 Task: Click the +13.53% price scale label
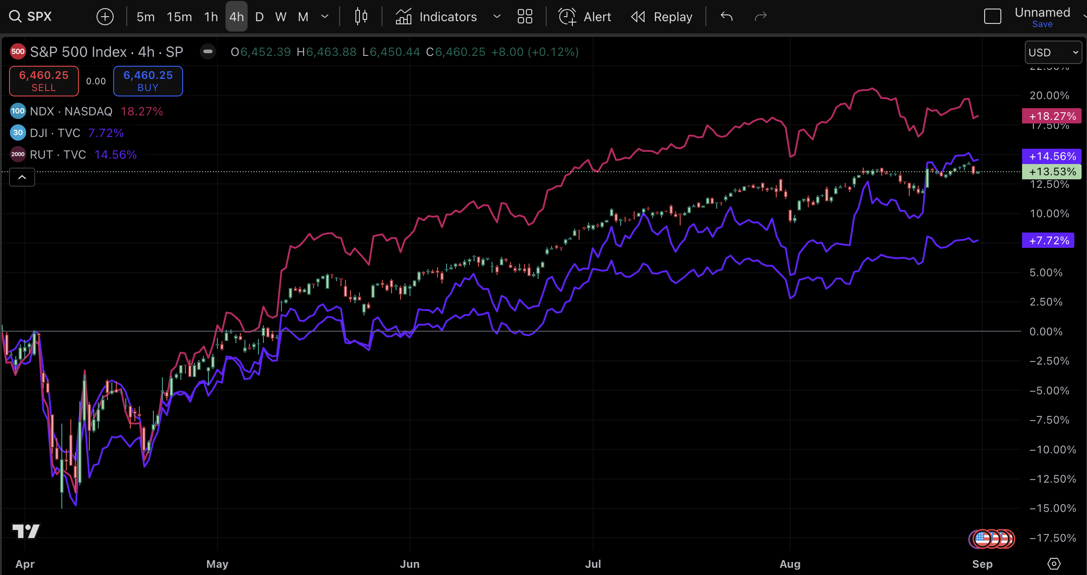1052,172
